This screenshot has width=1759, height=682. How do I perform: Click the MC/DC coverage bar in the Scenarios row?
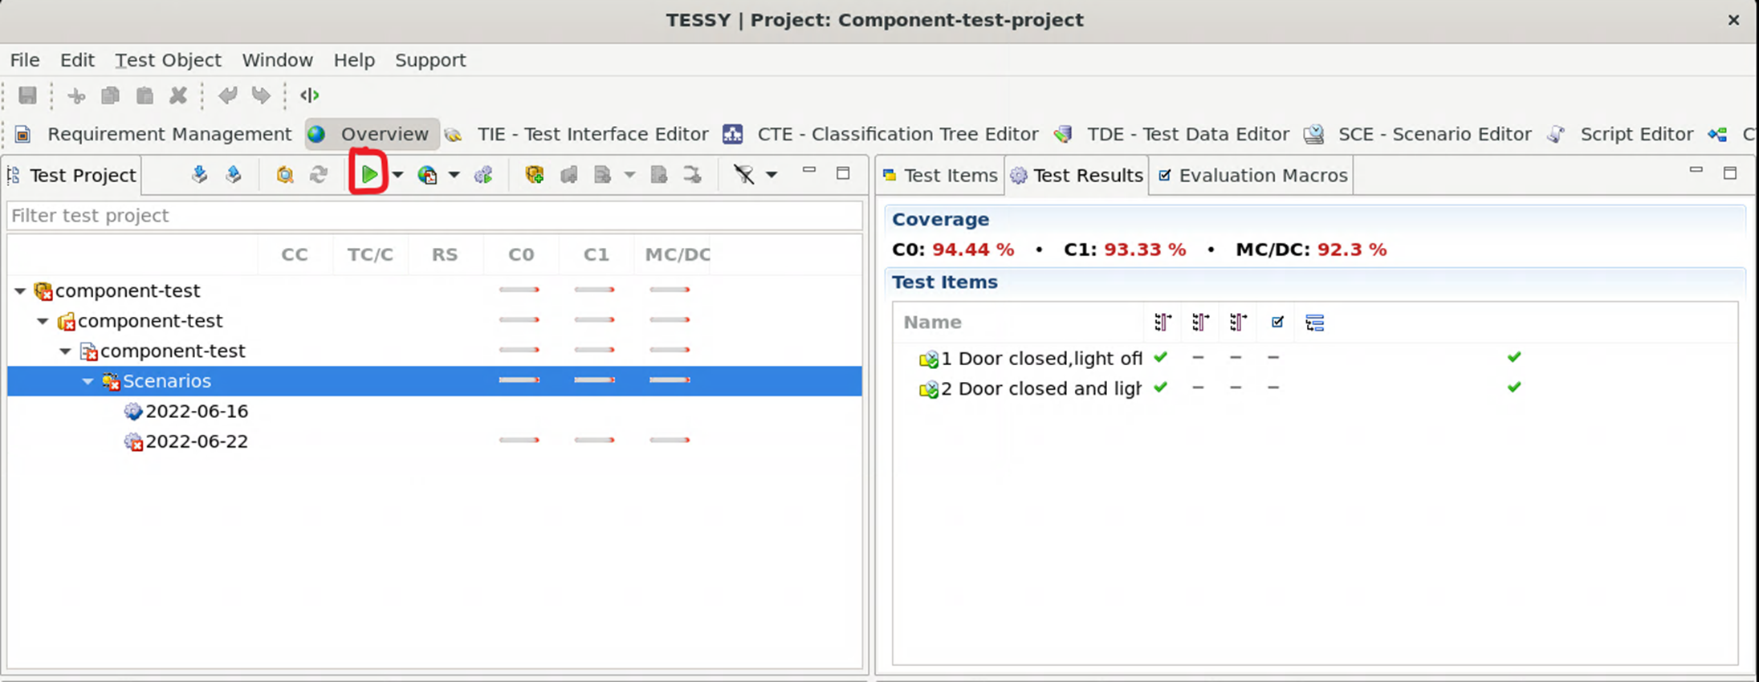pyautogui.click(x=670, y=380)
